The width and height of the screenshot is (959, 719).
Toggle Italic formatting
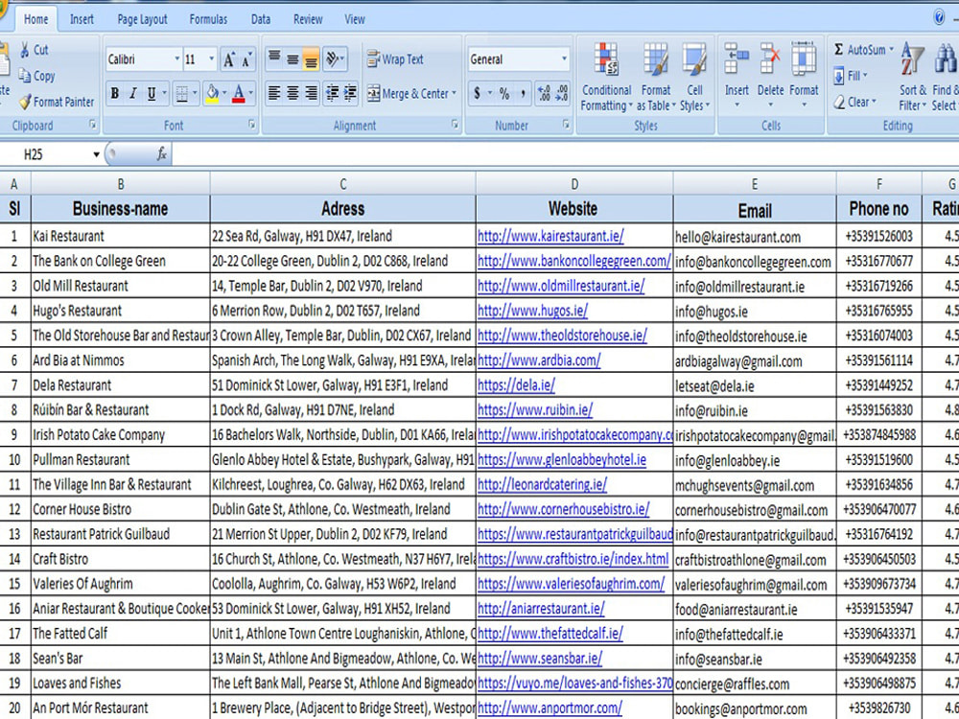132,94
